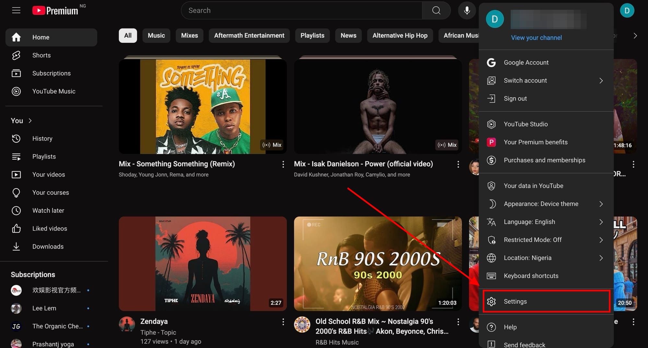Viewport: 648px width, 348px height.
Task: Open Liked videos
Action: point(51,228)
